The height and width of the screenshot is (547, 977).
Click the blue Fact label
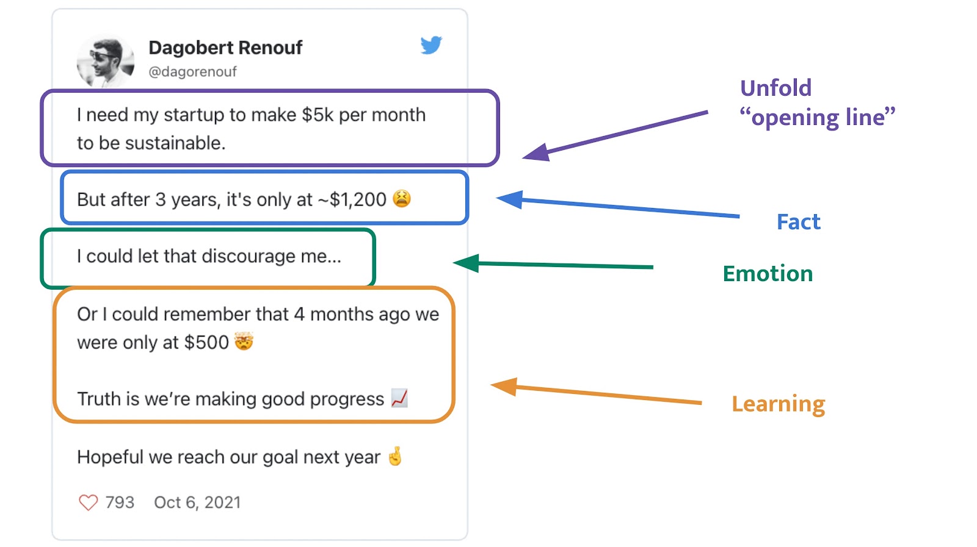[798, 222]
